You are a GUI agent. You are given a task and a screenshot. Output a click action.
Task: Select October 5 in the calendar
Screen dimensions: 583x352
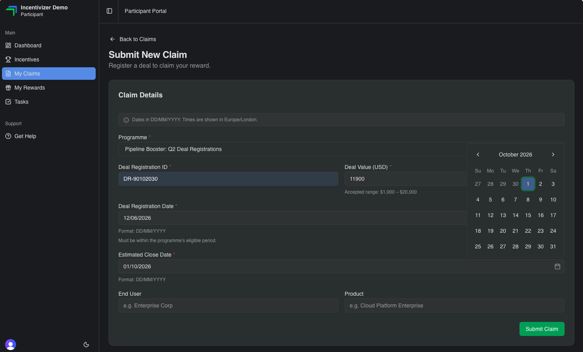click(490, 199)
